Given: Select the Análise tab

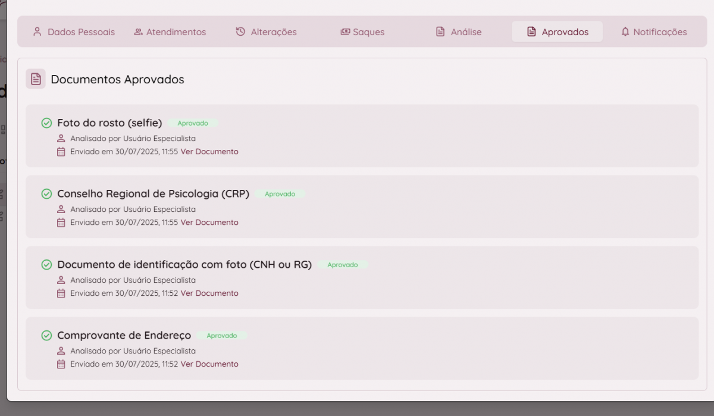Looking at the screenshot, I should (x=459, y=32).
